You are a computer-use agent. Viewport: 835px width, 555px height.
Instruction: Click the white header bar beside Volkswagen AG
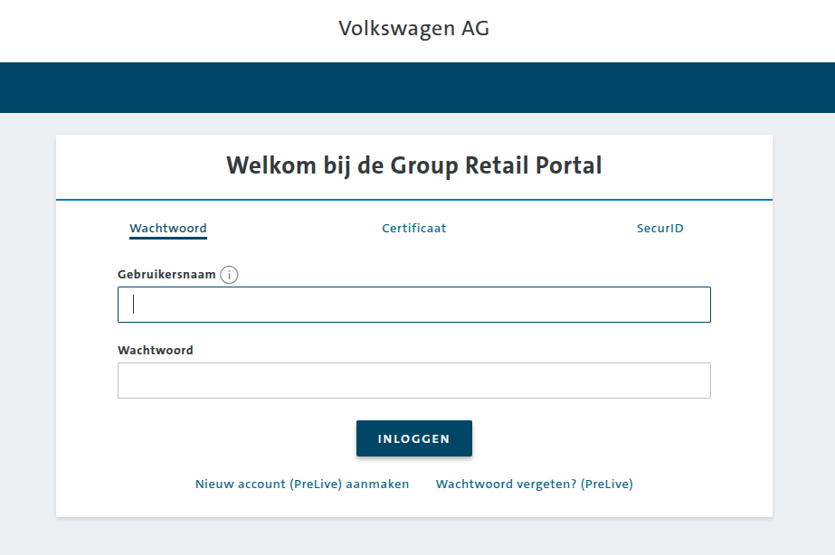(678, 30)
